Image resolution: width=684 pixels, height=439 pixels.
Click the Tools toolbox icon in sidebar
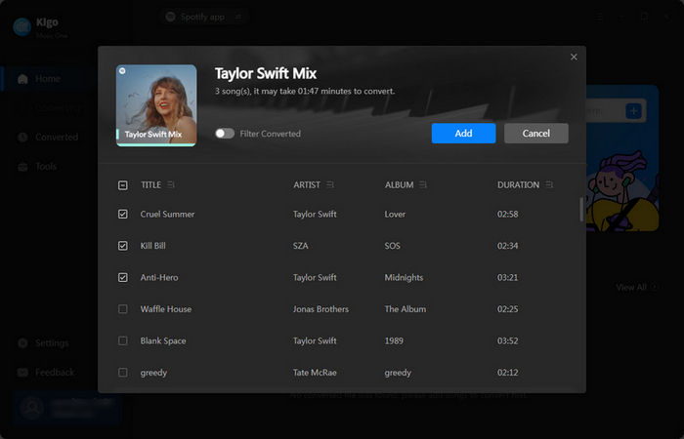[22, 167]
